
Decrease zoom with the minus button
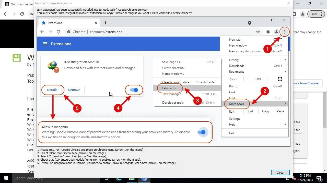coord(248,79)
